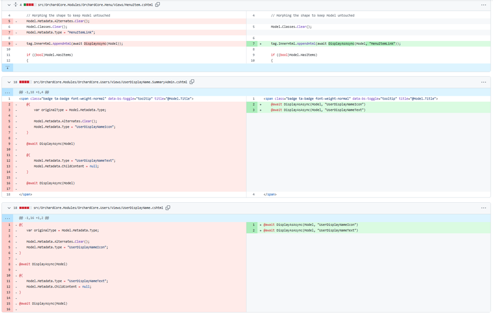
Task: Expand hunk header of UserDisplayName.cshtml
Action: (8, 218)
